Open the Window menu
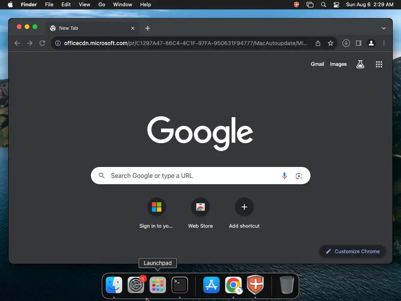Screen dimensions: 401x301 [x=123, y=5]
